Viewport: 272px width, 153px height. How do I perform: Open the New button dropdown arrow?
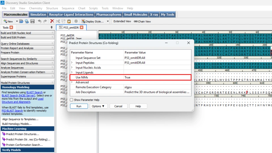[17, 21]
